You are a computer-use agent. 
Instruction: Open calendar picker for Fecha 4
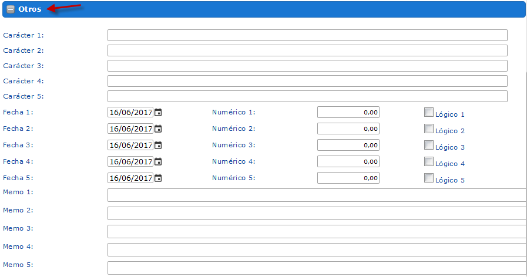pos(158,161)
